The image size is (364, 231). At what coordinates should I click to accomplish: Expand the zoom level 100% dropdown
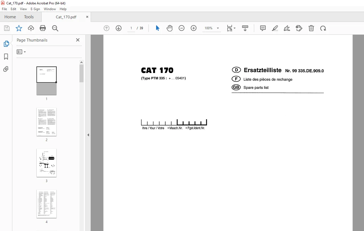[218, 28]
